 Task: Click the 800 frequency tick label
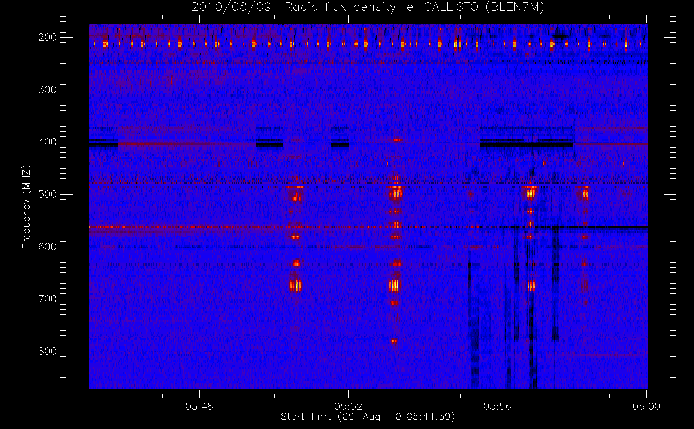point(47,351)
